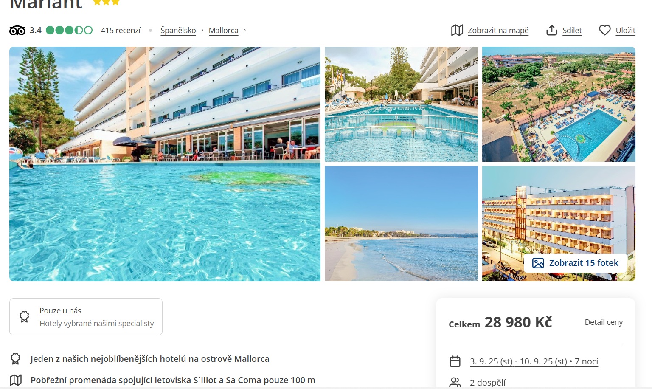Screen dimensions: 652x389
Task: Open the Mallorca breadcrumb link
Action: (223, 31)
